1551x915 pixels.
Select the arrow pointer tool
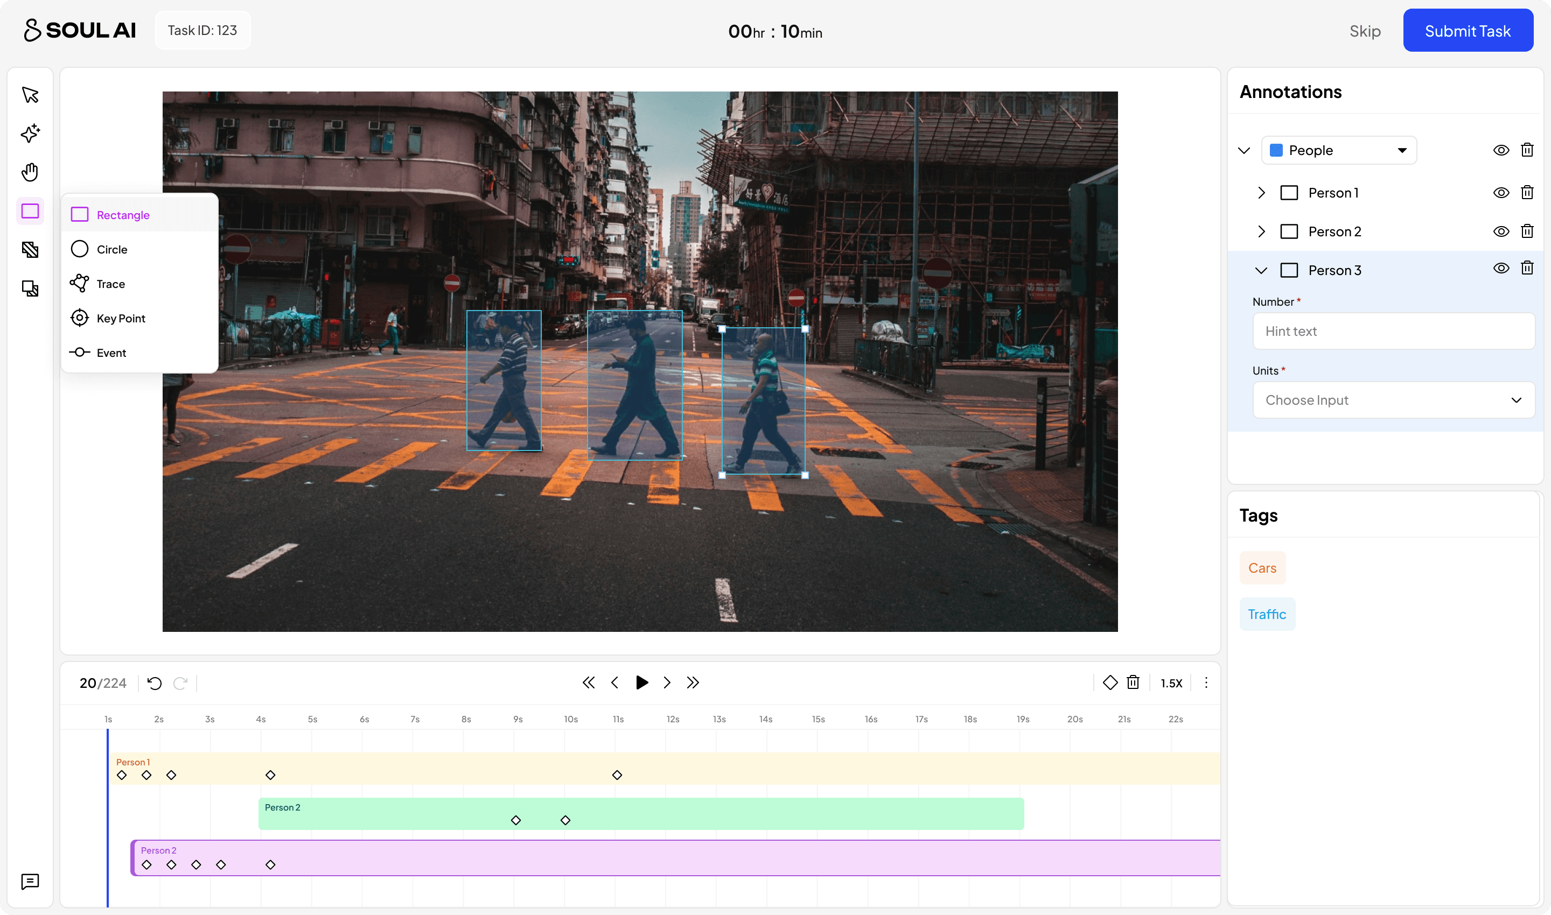click(30, 95)
